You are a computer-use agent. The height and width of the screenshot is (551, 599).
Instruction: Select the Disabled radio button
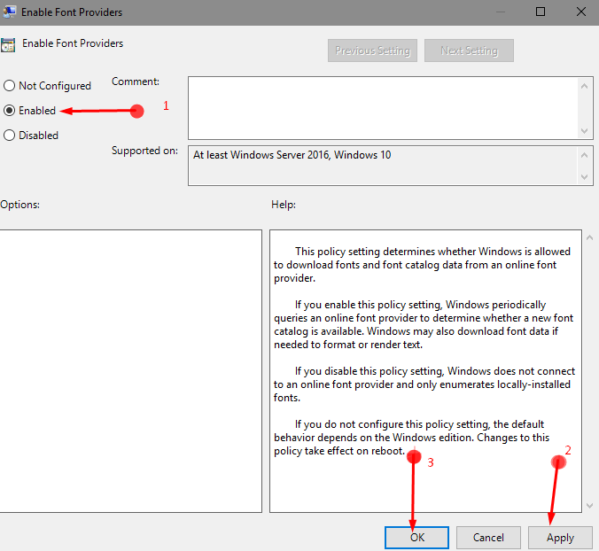(9, 136)
